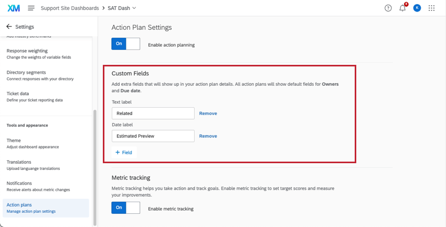Click the back arrow next to Settings
Viewport: 446px width, 227px height.
pyautogui.click(x=9, y=27)
